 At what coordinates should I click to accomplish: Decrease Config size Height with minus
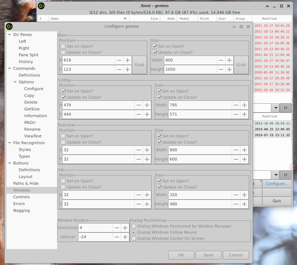(236, 114)
